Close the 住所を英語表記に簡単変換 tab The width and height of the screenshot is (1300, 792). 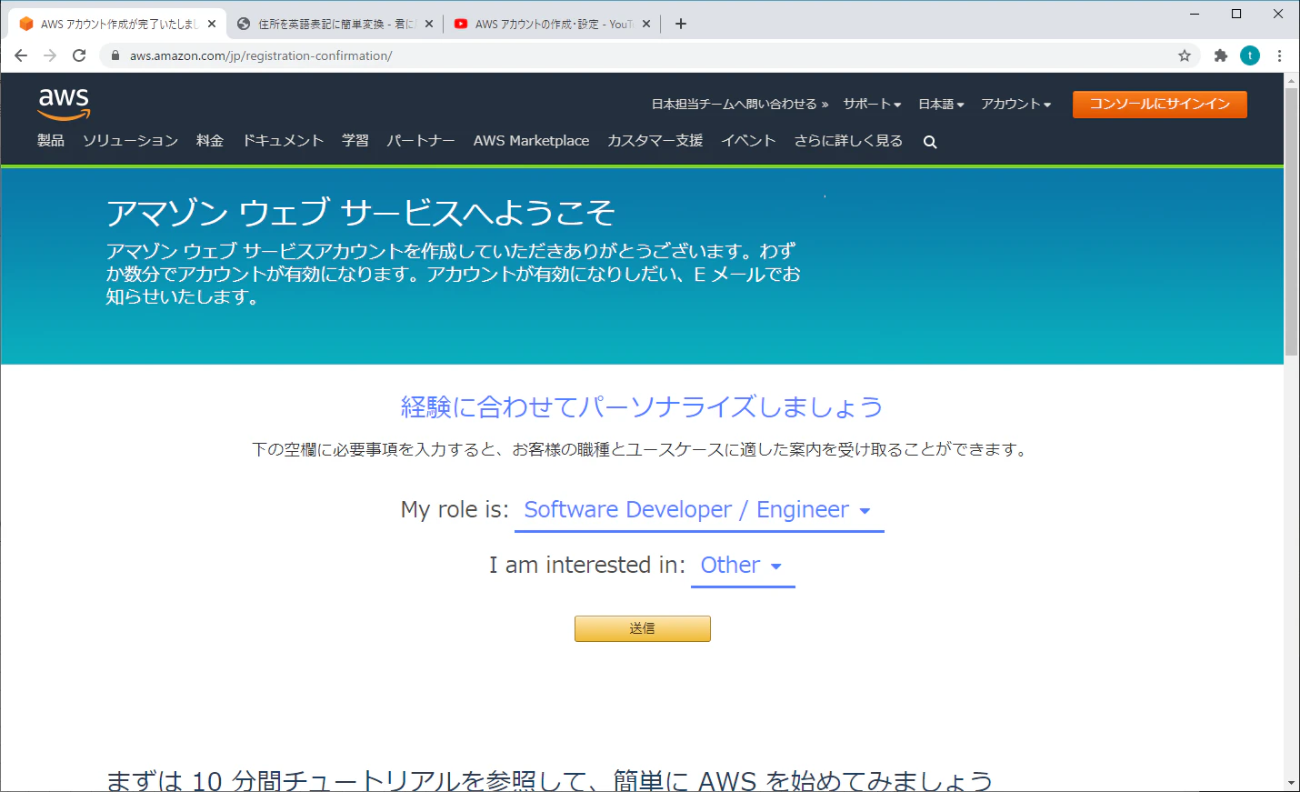429,24
